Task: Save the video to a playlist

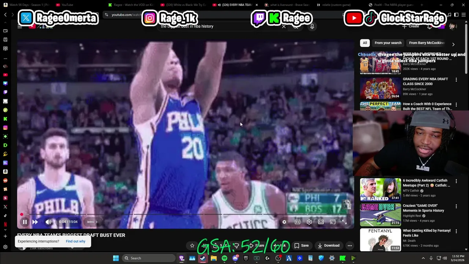Action: pyautogui.click(x=302, y=246)
